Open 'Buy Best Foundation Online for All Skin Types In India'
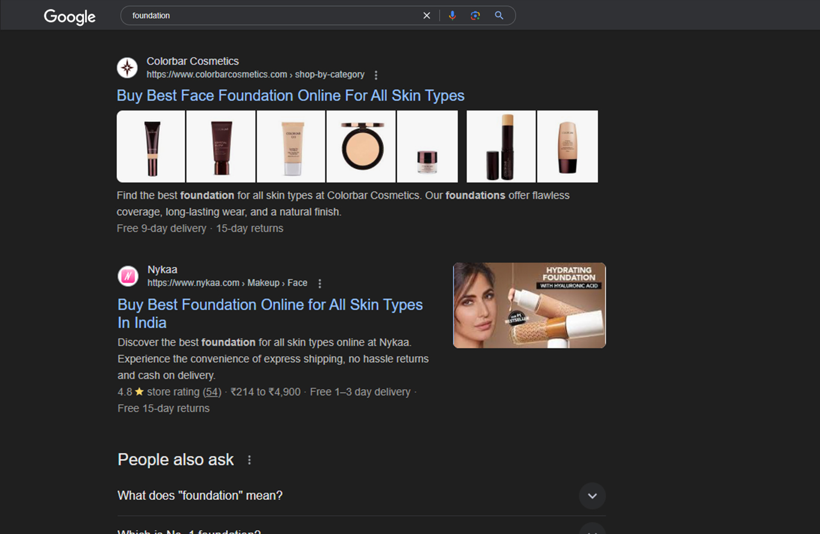The height and width of the screenshot is (534, 820). tap(270, 313)
